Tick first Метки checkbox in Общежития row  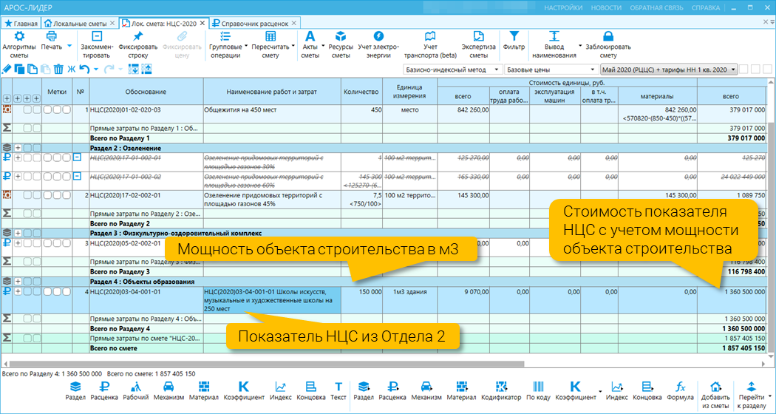point(47,110)
